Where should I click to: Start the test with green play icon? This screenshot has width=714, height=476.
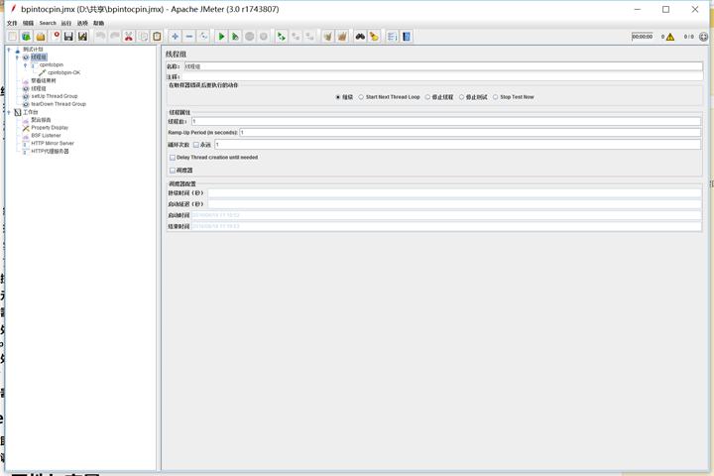click(221, 37)
